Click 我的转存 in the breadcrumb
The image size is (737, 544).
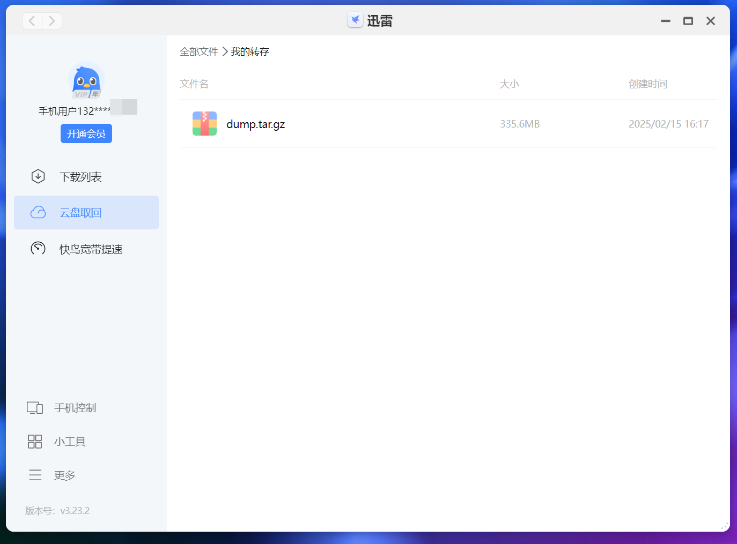250,52
